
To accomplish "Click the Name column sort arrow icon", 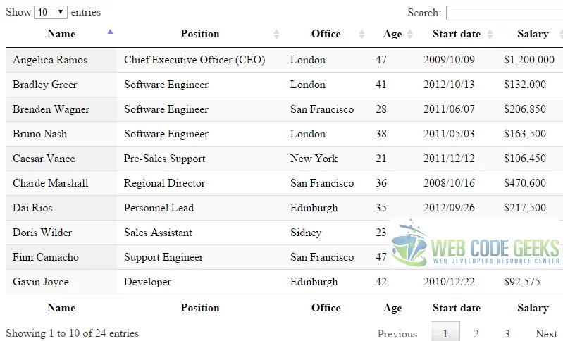I will coord(110,32).
